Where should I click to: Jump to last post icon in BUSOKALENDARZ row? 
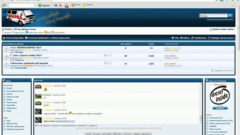point(180,48)
